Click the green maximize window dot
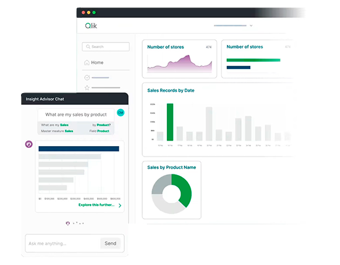 [94, 12]
